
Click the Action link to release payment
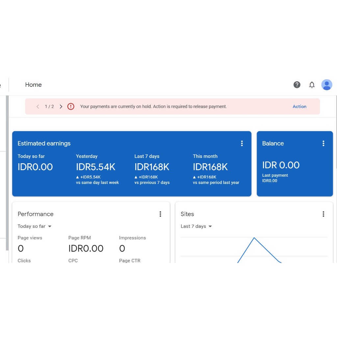click(299, 106)
